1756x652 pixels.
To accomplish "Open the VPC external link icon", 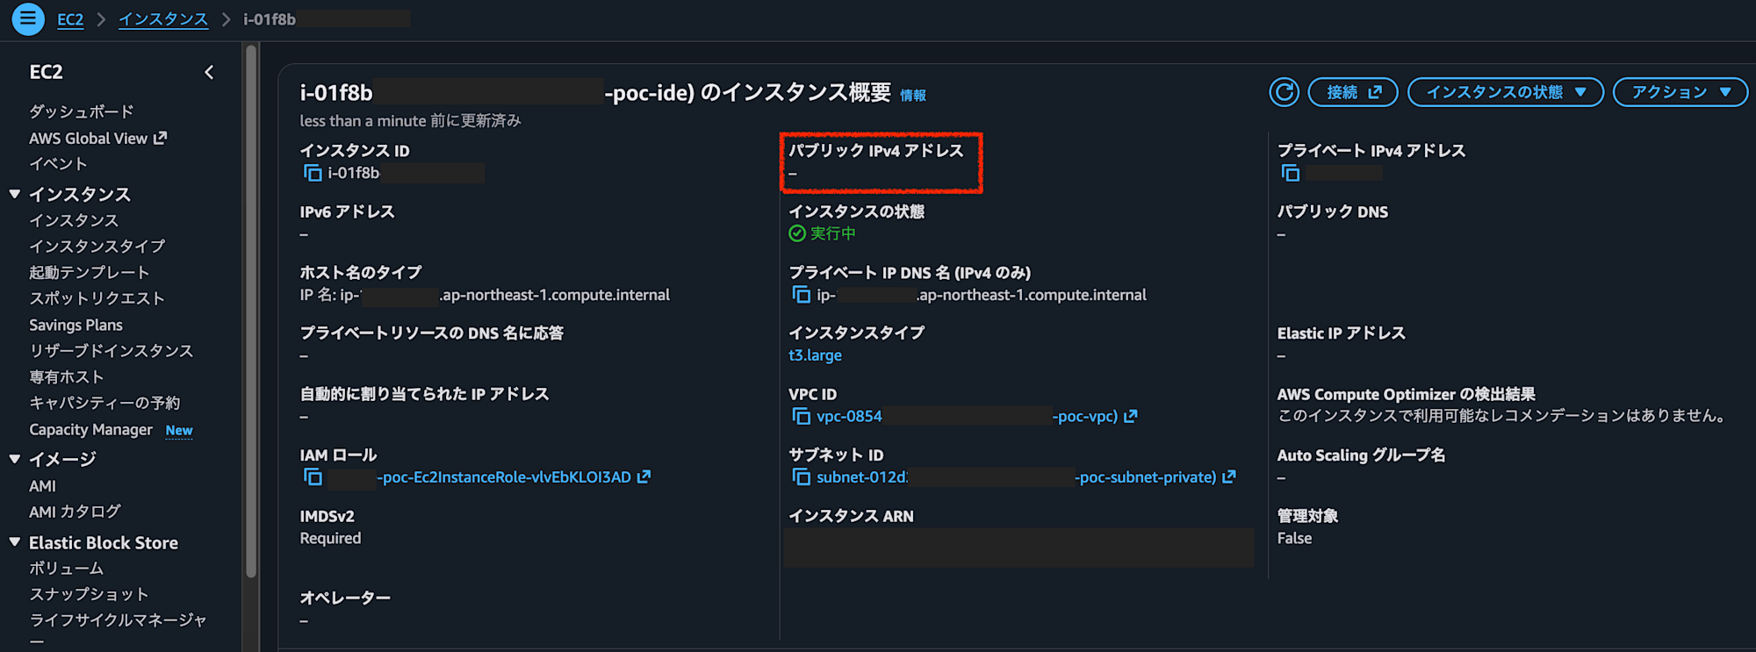I will 1130,416.
